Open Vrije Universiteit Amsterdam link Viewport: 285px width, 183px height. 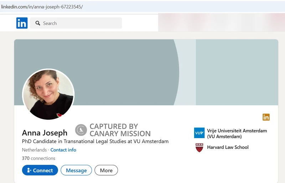(237, 134)
